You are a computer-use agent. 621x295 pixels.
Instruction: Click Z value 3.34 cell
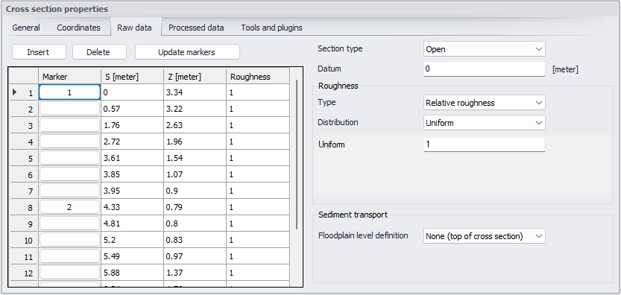point(195,92)
